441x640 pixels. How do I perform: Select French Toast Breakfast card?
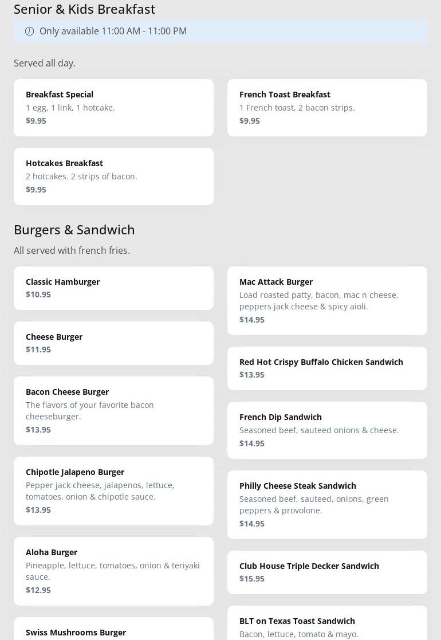coord(327,108)
